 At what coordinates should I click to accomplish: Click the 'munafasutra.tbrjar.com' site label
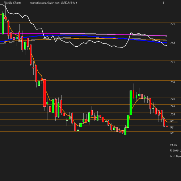point(45,3)
